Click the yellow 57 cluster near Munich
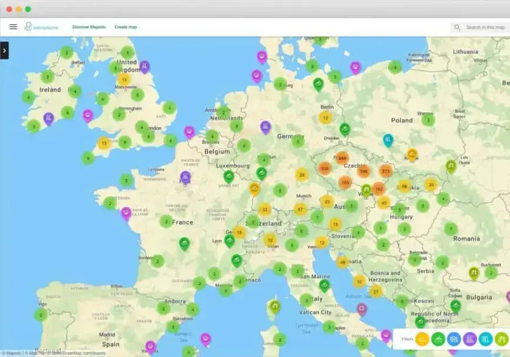This screenshot has height=357, width=510. click(301, 209)
